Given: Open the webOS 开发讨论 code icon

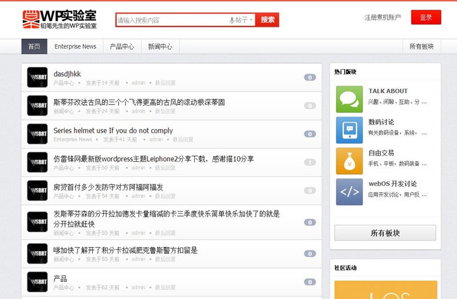Looking at the screenshot, I should click(x=349, y=192).
